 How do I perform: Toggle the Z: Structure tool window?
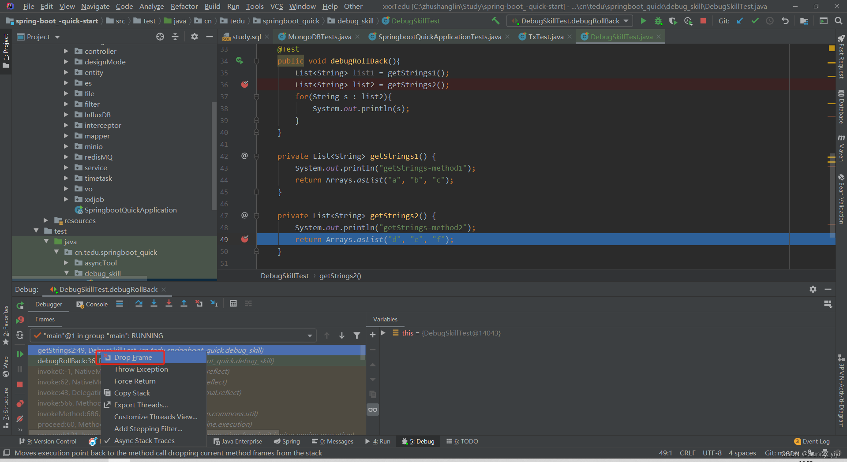coord(6,408)
